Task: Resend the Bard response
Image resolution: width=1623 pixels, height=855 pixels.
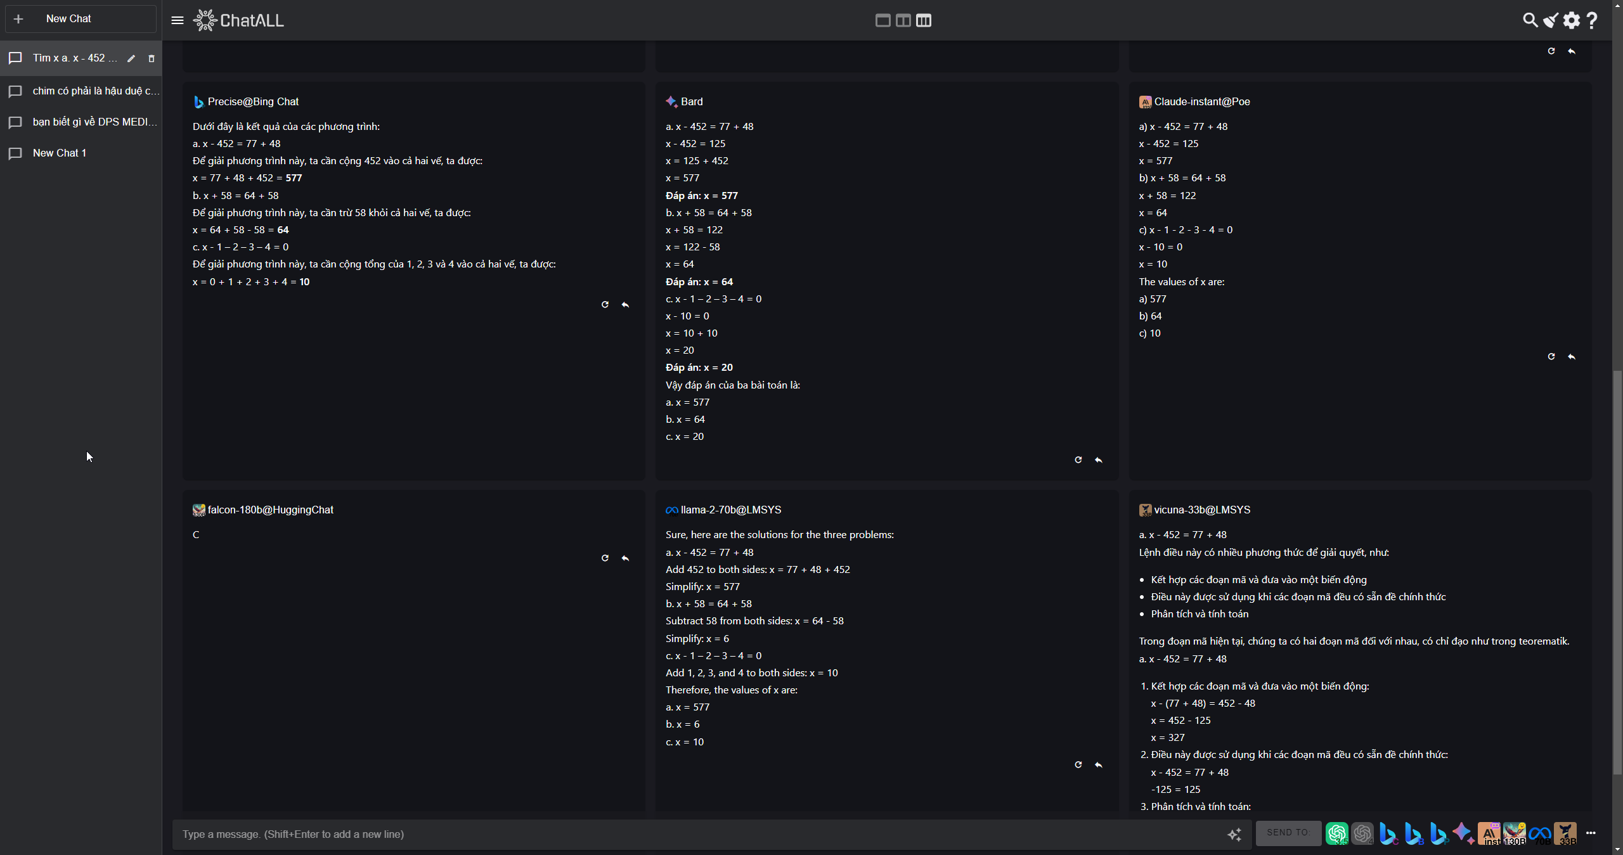Action: tap(1078, 460)
